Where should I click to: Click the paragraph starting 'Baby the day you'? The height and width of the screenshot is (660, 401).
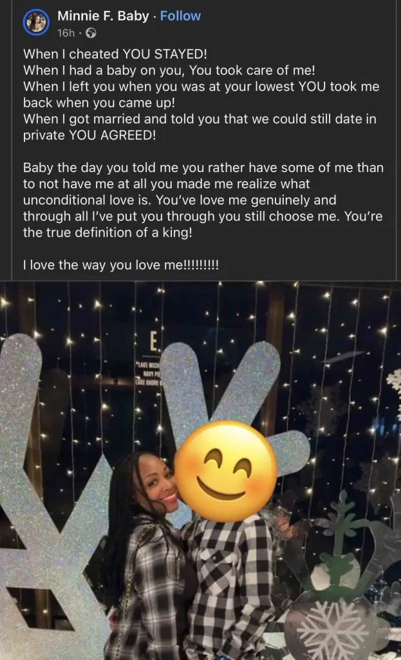tap(203, 200)
